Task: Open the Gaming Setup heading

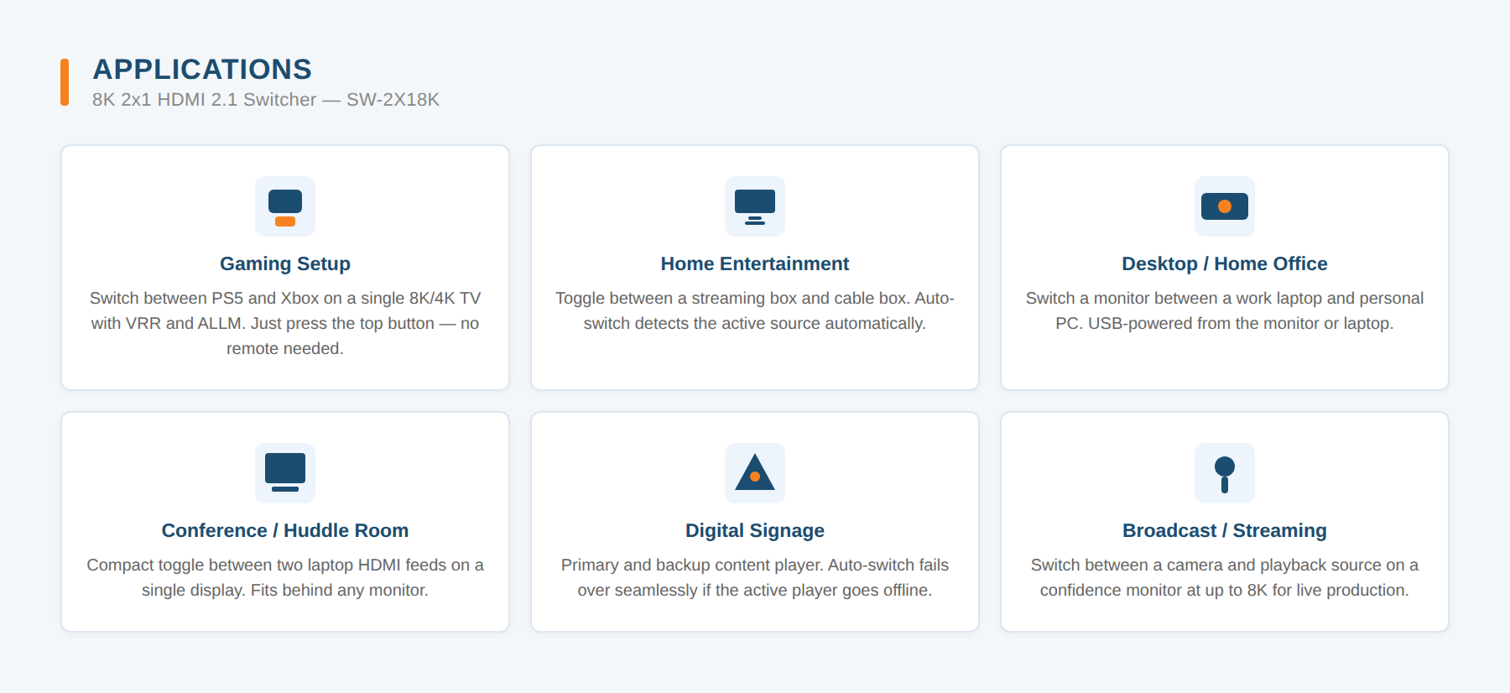Action: pyautogui.click(x=285, y=263)
